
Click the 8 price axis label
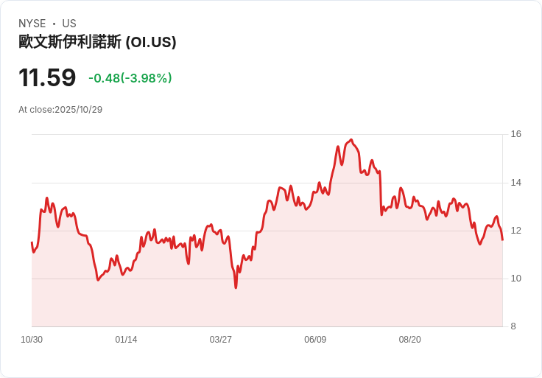513,326
